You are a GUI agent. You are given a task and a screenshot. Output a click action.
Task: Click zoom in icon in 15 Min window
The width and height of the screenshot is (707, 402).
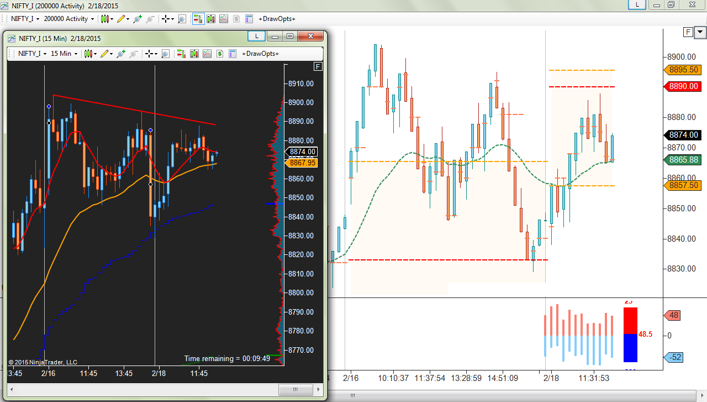point(120,54)
